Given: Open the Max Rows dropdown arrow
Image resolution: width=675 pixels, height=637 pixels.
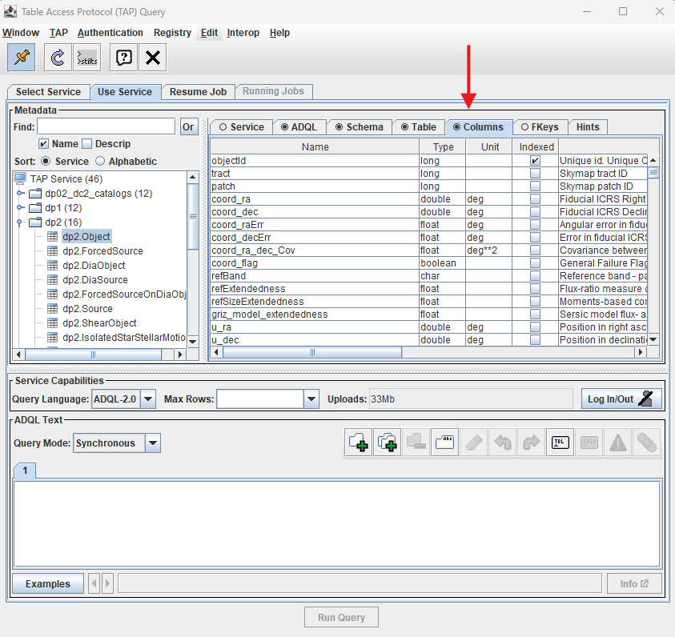Looking at the screenshot, I should point(311,399).
